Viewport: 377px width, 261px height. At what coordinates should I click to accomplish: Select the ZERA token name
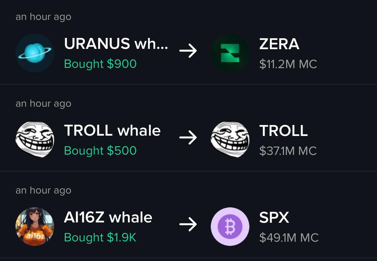(x=279, y=44)
